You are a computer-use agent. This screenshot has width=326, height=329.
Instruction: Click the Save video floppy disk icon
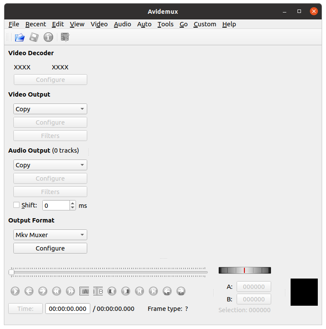(x=34, y=38)
